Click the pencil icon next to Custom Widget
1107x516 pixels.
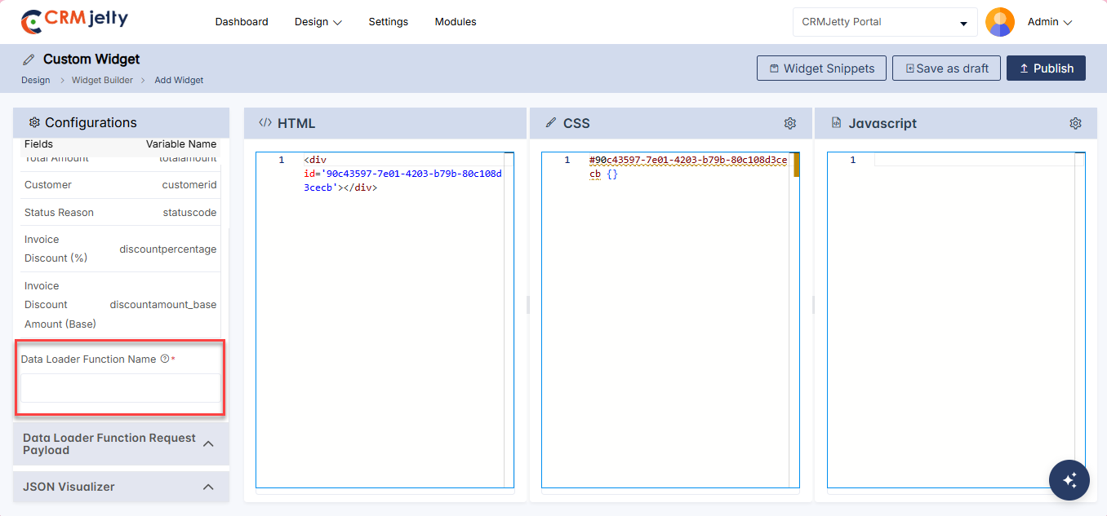tap(29, 60)
